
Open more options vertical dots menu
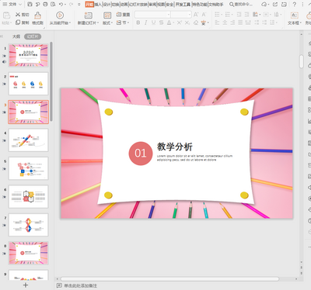click(302, 5)
